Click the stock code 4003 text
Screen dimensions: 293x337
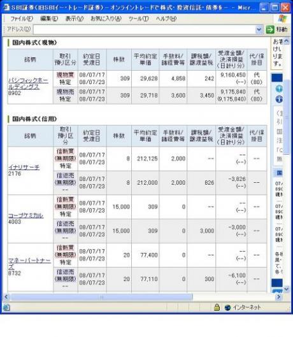[x=15, y=222]
